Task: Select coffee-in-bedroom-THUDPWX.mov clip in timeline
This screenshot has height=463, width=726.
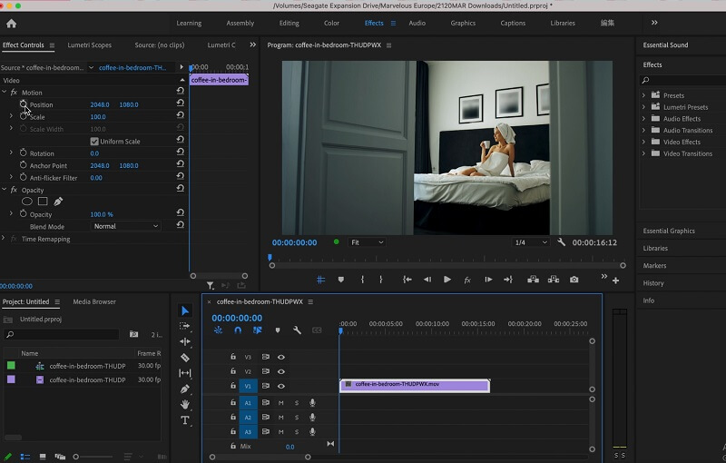Action: pos(415,385)
